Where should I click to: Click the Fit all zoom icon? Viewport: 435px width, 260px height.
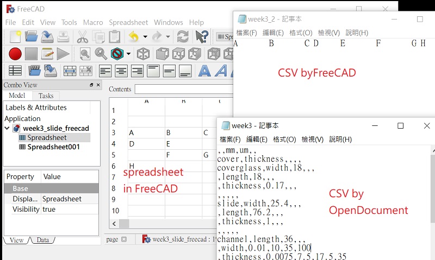tap(85, 54)
